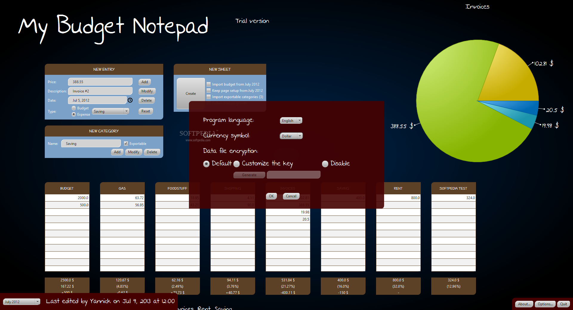Select the Budget radio button
The width and height of the screenshot is (573, 310).
pos(74,108)
